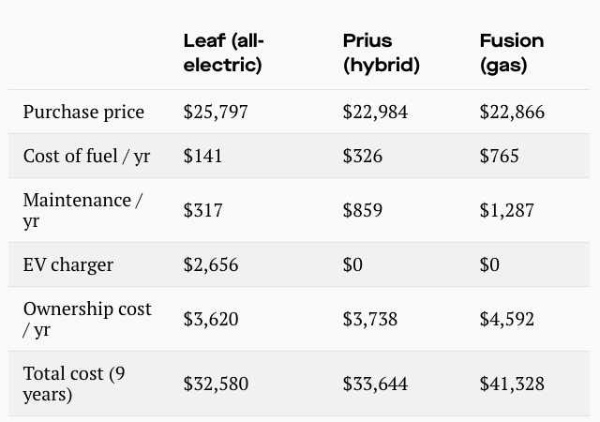
Task: Click the Leaf fuel cost $141
Action: pyautogui.click(x=202, y=156)
